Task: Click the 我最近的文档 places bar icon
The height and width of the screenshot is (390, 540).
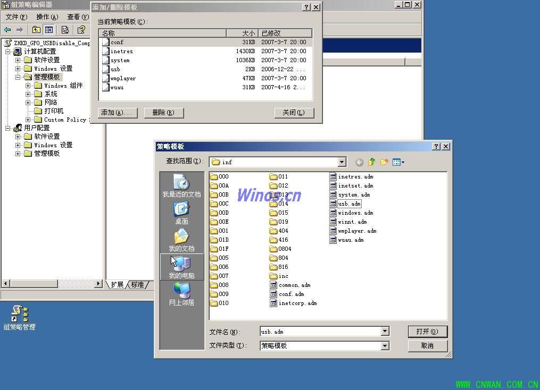Action: click(181, 185)
